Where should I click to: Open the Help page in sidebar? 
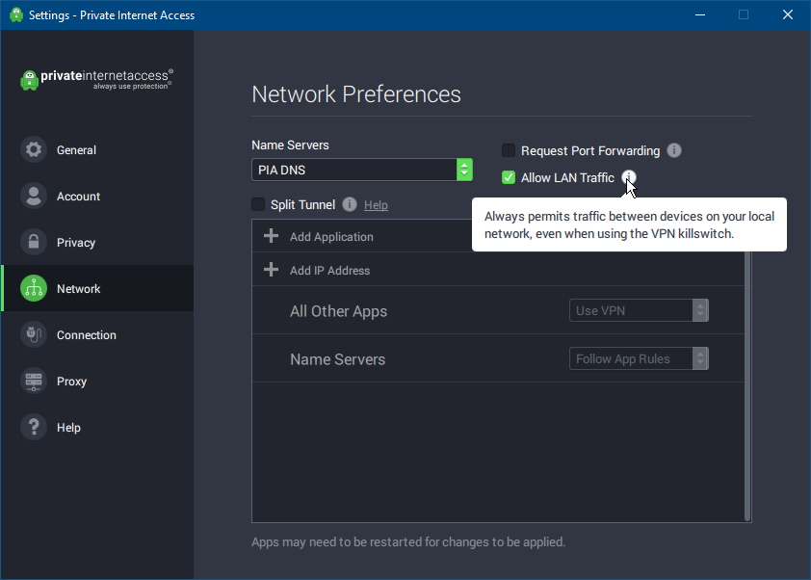(x=98, y=427)
